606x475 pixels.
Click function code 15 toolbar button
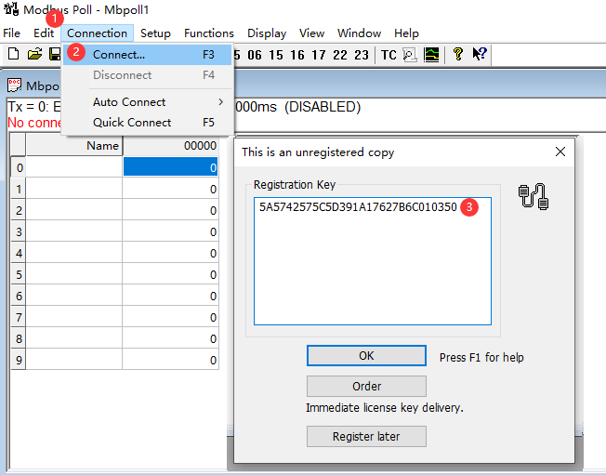[x=276, y=55]
